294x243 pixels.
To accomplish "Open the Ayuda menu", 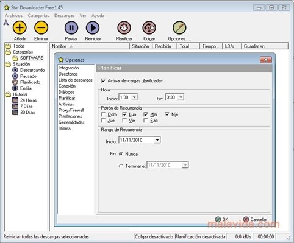I will pos(98,16).
